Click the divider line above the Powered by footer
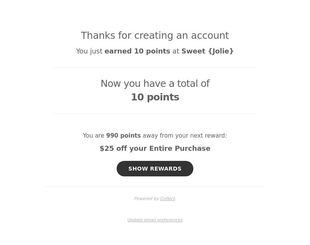The height and width of the screenshot is (245, 310). [155, 186]
